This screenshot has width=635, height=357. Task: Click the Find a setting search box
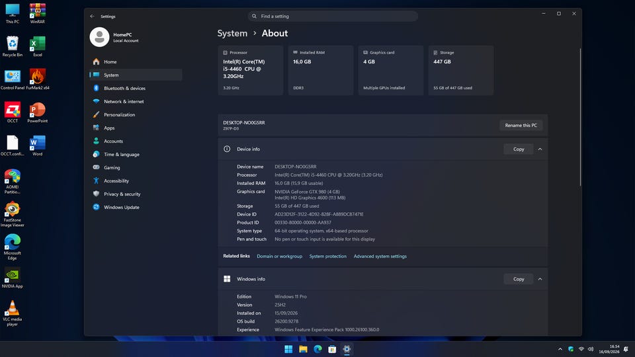(x=333, y=16)
